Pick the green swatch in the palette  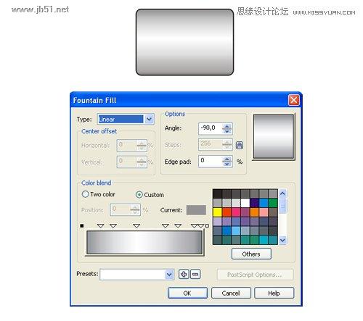pos(273,203)
